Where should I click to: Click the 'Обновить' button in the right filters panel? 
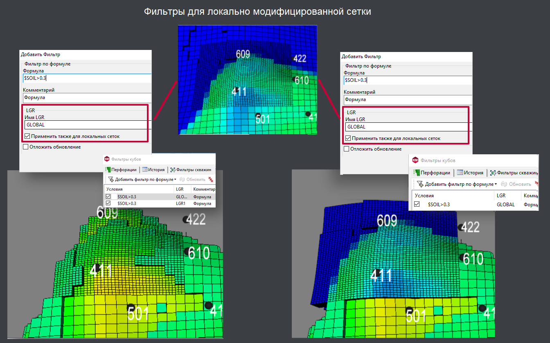[x=516, y=184]
